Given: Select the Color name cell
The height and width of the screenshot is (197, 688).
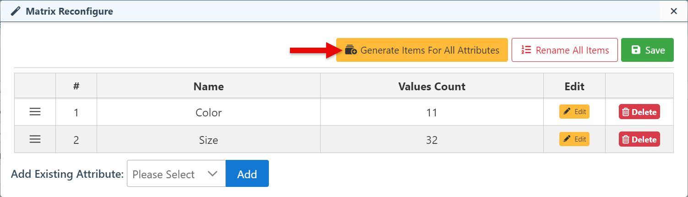Looking at the screenshot, I should [208, 112].
